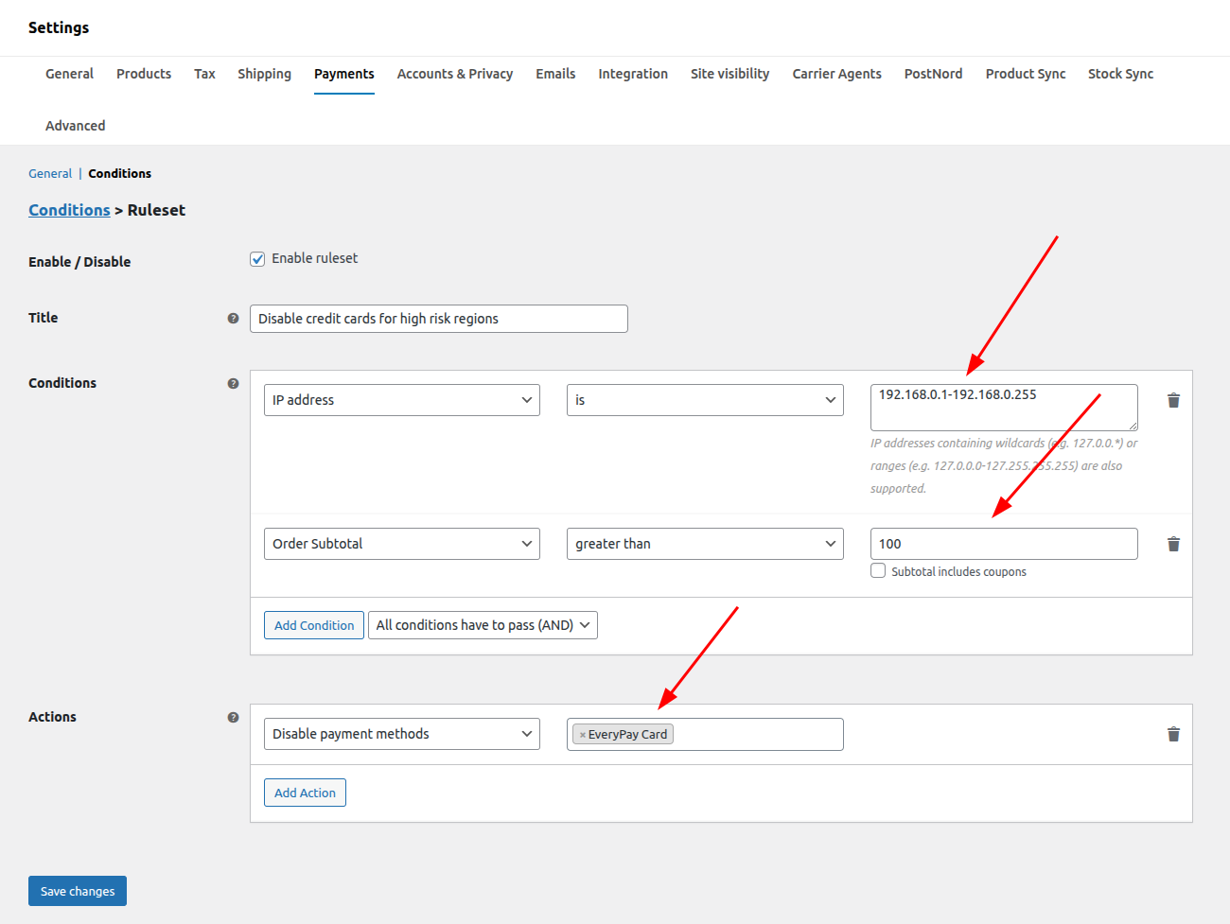This screenshot has height=924, width=1230.
Task: Expand the 'greater than' operator dropdown
Action: pos(704,544)
